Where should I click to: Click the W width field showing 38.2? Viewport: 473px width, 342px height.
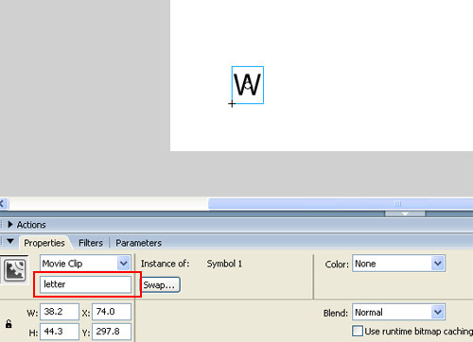[x=60, y=312]
